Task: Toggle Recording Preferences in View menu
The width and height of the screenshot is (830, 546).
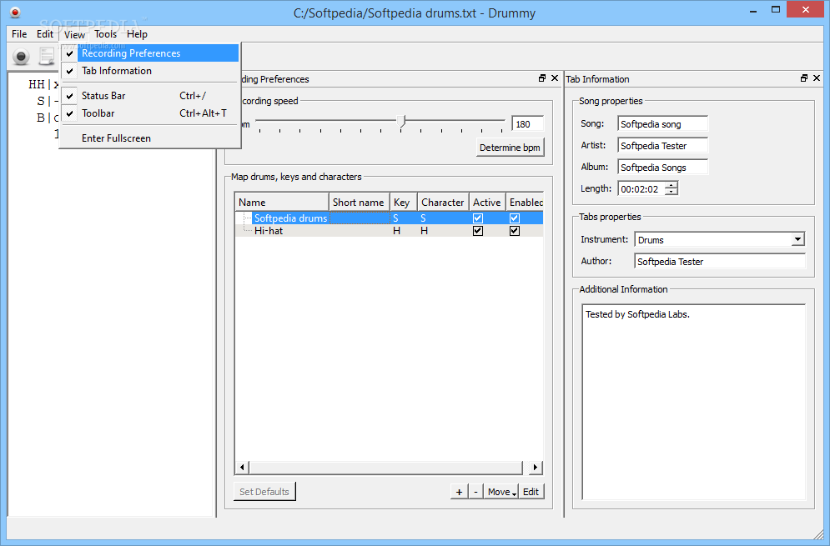Action: pyautogui.click(x=150, y=53)
